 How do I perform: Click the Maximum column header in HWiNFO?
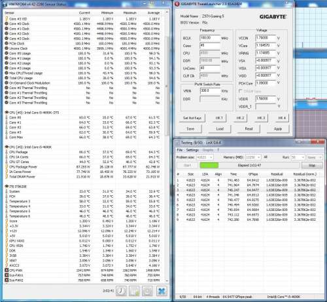129,13
